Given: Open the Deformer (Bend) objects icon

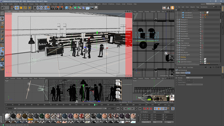Looking at the screenshot, I should point(83,8).
